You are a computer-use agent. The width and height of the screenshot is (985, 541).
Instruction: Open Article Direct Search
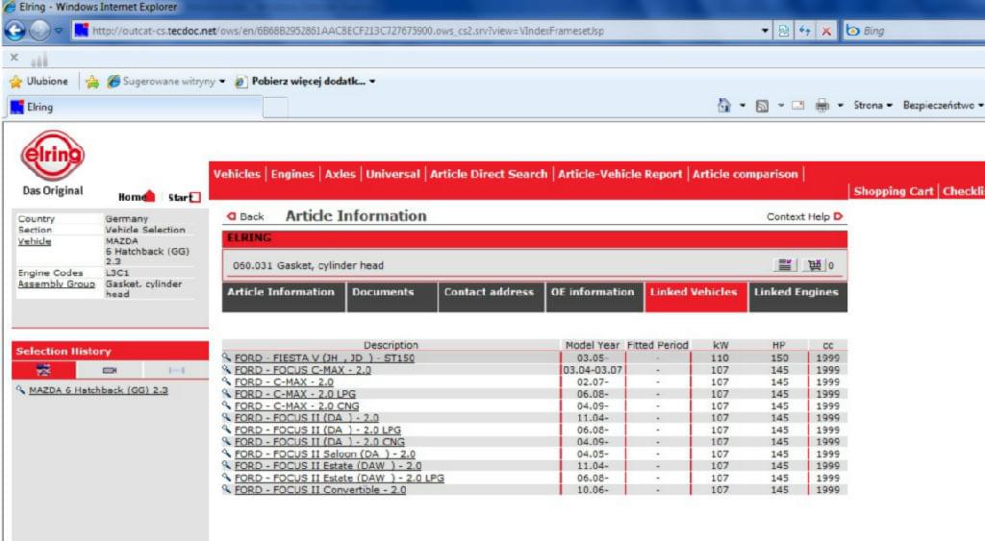(489, 174)
